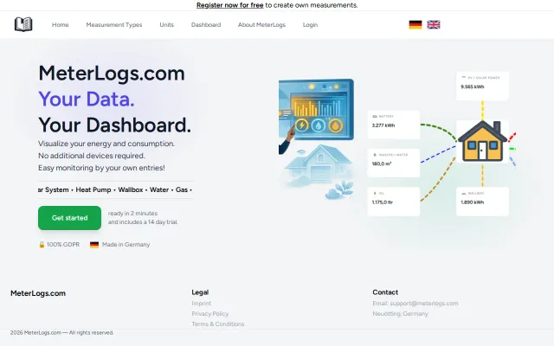Select the Water 180,0 m³ card

point(394,163)
